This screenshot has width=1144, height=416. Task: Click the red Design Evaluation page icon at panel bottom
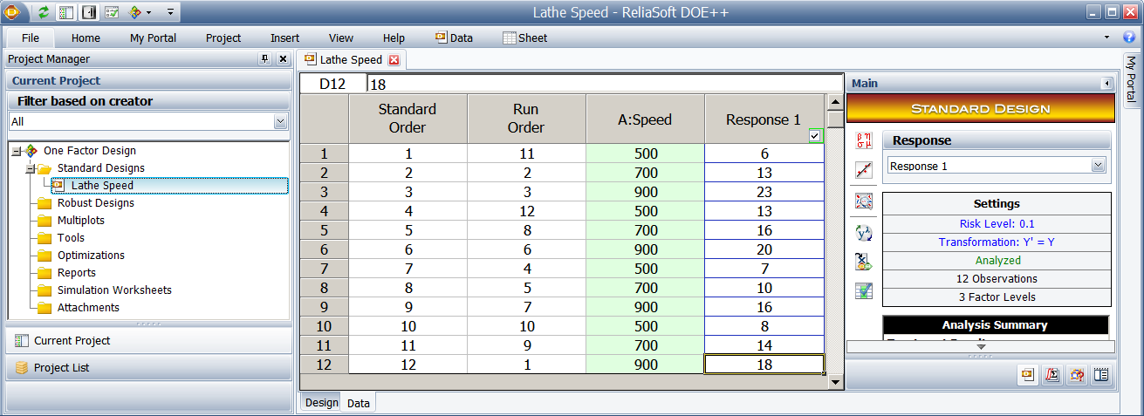click(1077, 375)
